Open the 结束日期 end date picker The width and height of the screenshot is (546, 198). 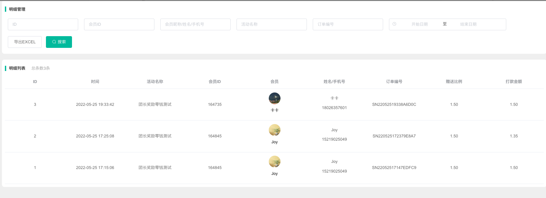tap(468, 24)
